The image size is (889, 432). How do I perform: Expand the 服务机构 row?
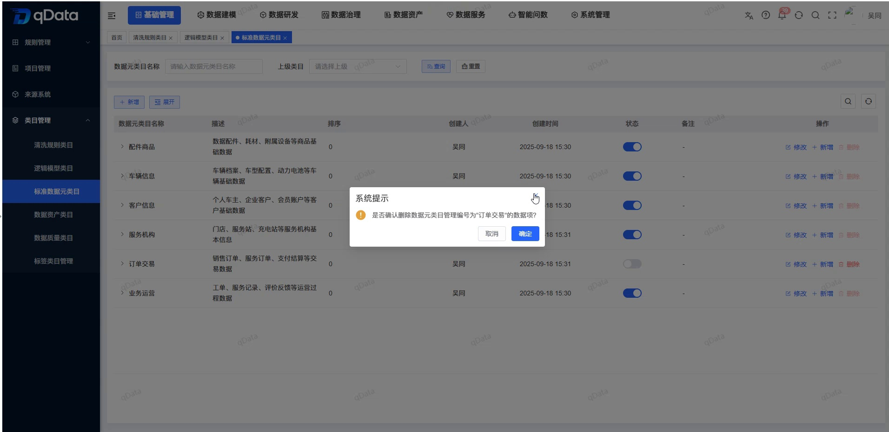pyautogui.click(x=122, y=234)
